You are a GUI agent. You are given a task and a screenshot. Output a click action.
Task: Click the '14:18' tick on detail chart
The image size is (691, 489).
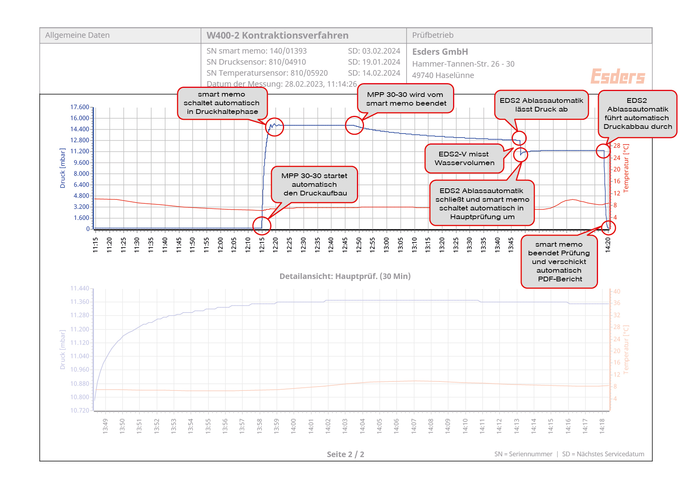point(602,426)
